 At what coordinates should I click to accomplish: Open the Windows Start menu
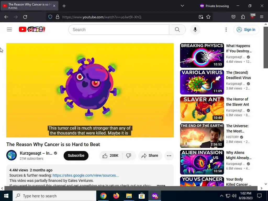coord(6,196)
